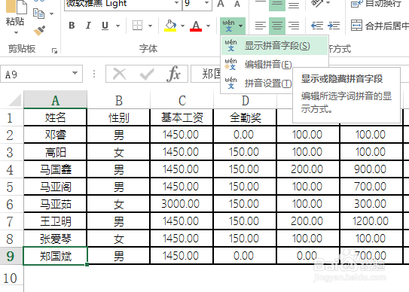Viewport: 409px width, 292px height.
Task: Open fill color dropdown arrow
Action: tap(182, 26)
